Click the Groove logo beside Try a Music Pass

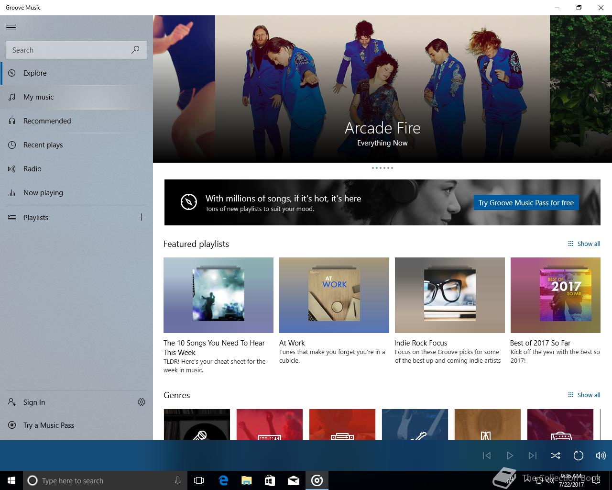(x=12, y=425)
